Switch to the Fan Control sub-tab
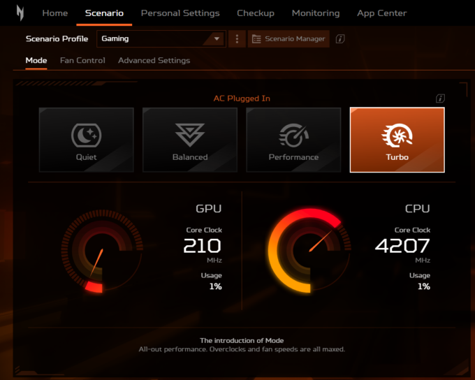 pyautogui.click(x=82, y=61)
